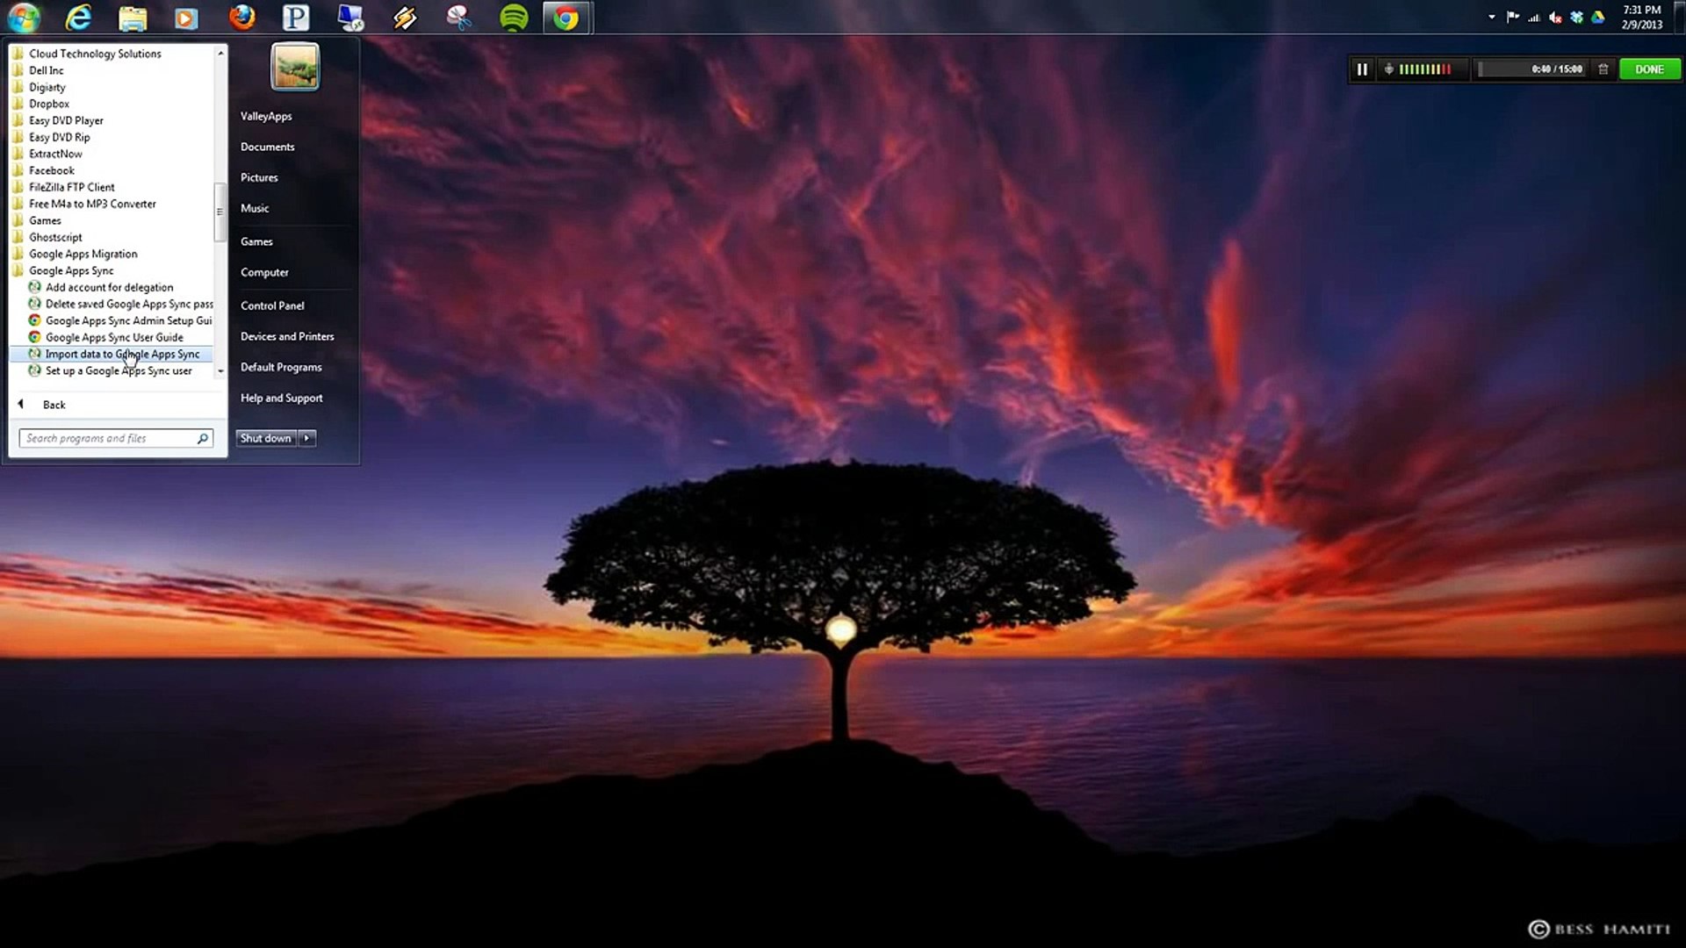This screenshot has height=948, width=1686.
Task: Click the green DONE button
Action: coord(1649,69)
